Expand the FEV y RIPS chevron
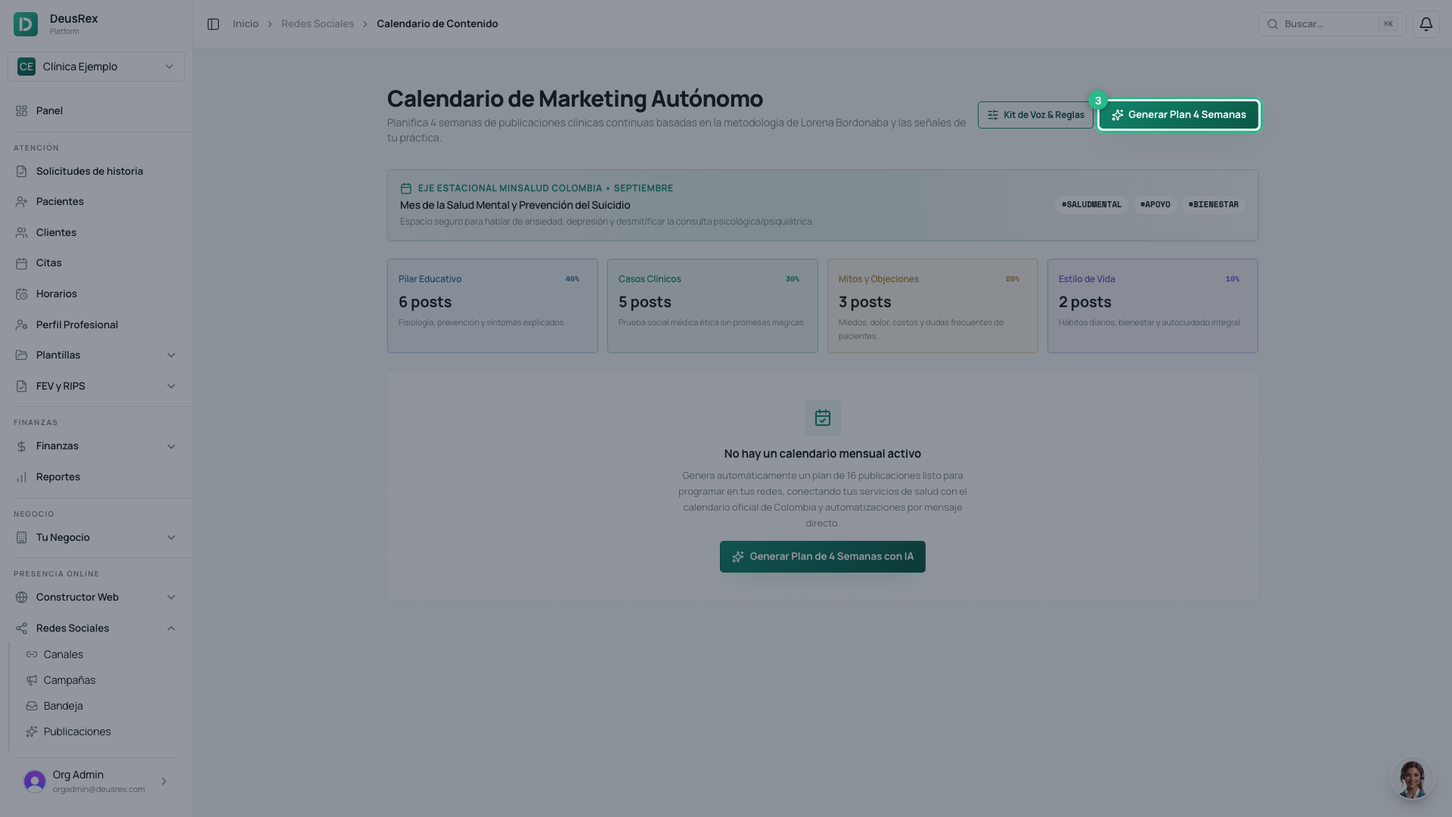This screenshot has height=817, width=1452. pyautogui.click(x=171, y=387)
